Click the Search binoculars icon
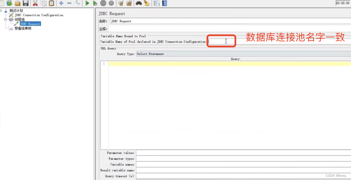Screen dimensions: 351x180 pos(139,3)
